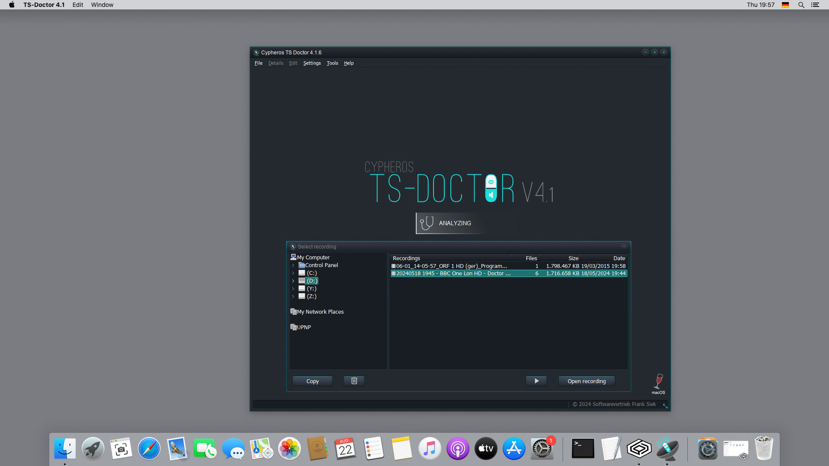Open Contacts from the Dock

coord(317,449)
